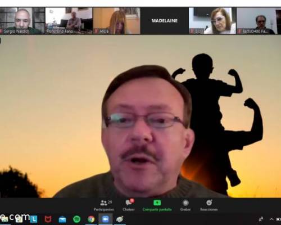The image size is (281, 225).
Task: Open the McAfee icon in the taskbar
Action: click(48, 219)
